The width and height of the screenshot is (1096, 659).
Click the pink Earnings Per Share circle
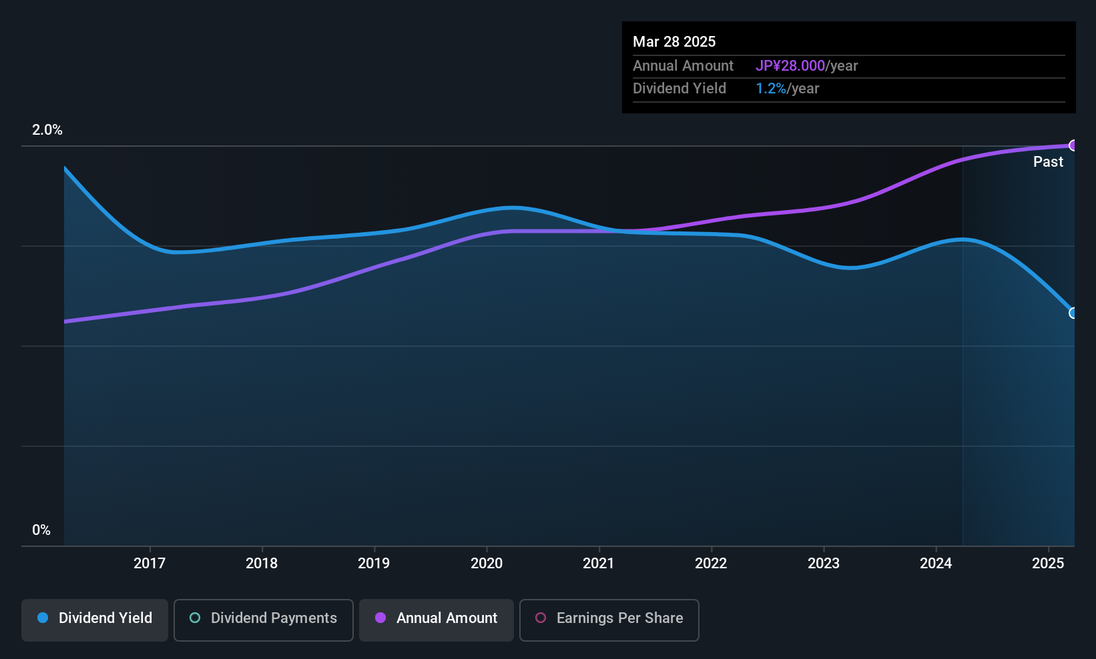(541, 618)
